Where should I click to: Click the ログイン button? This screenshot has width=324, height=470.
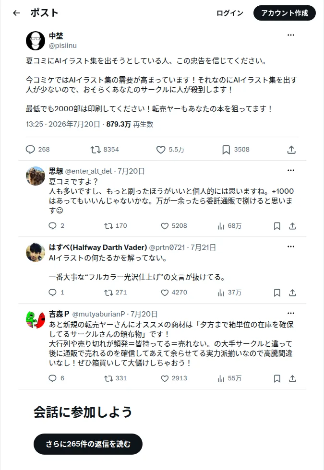230,13
